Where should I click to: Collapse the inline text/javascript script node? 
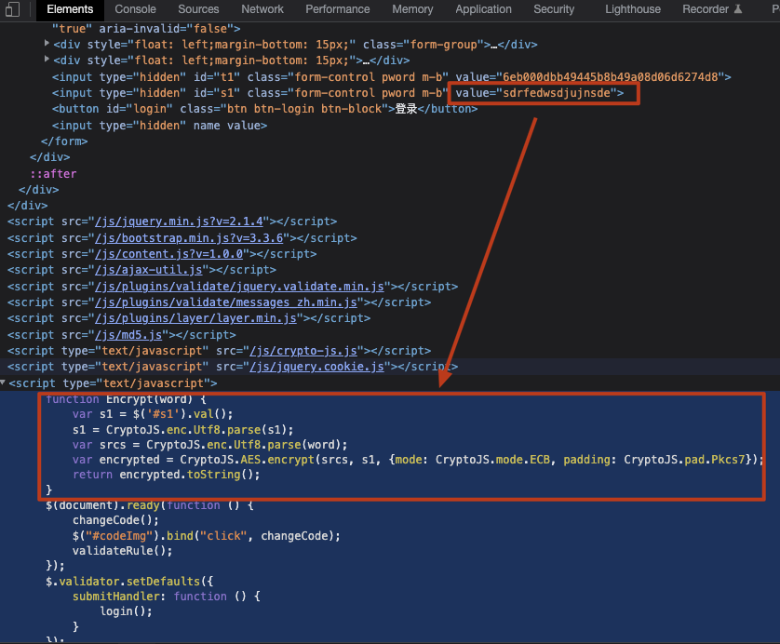tap(3, 382)
